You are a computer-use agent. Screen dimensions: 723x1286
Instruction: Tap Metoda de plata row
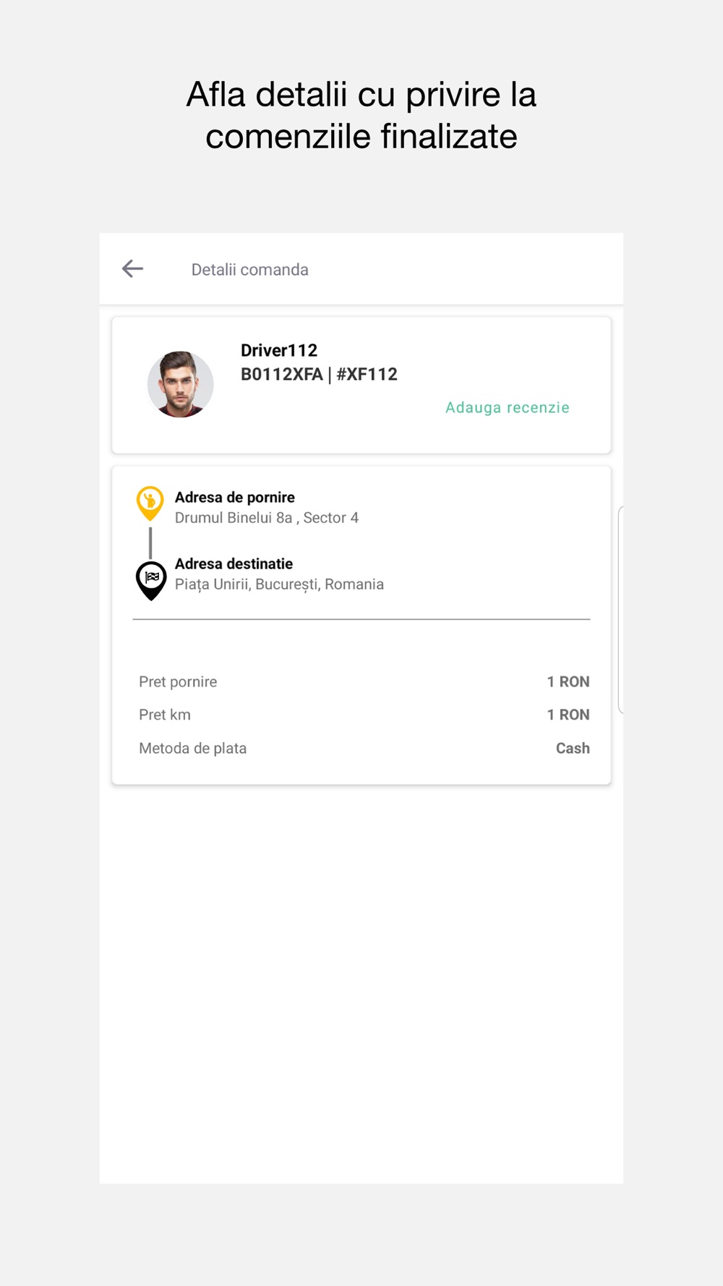(364, 748)
